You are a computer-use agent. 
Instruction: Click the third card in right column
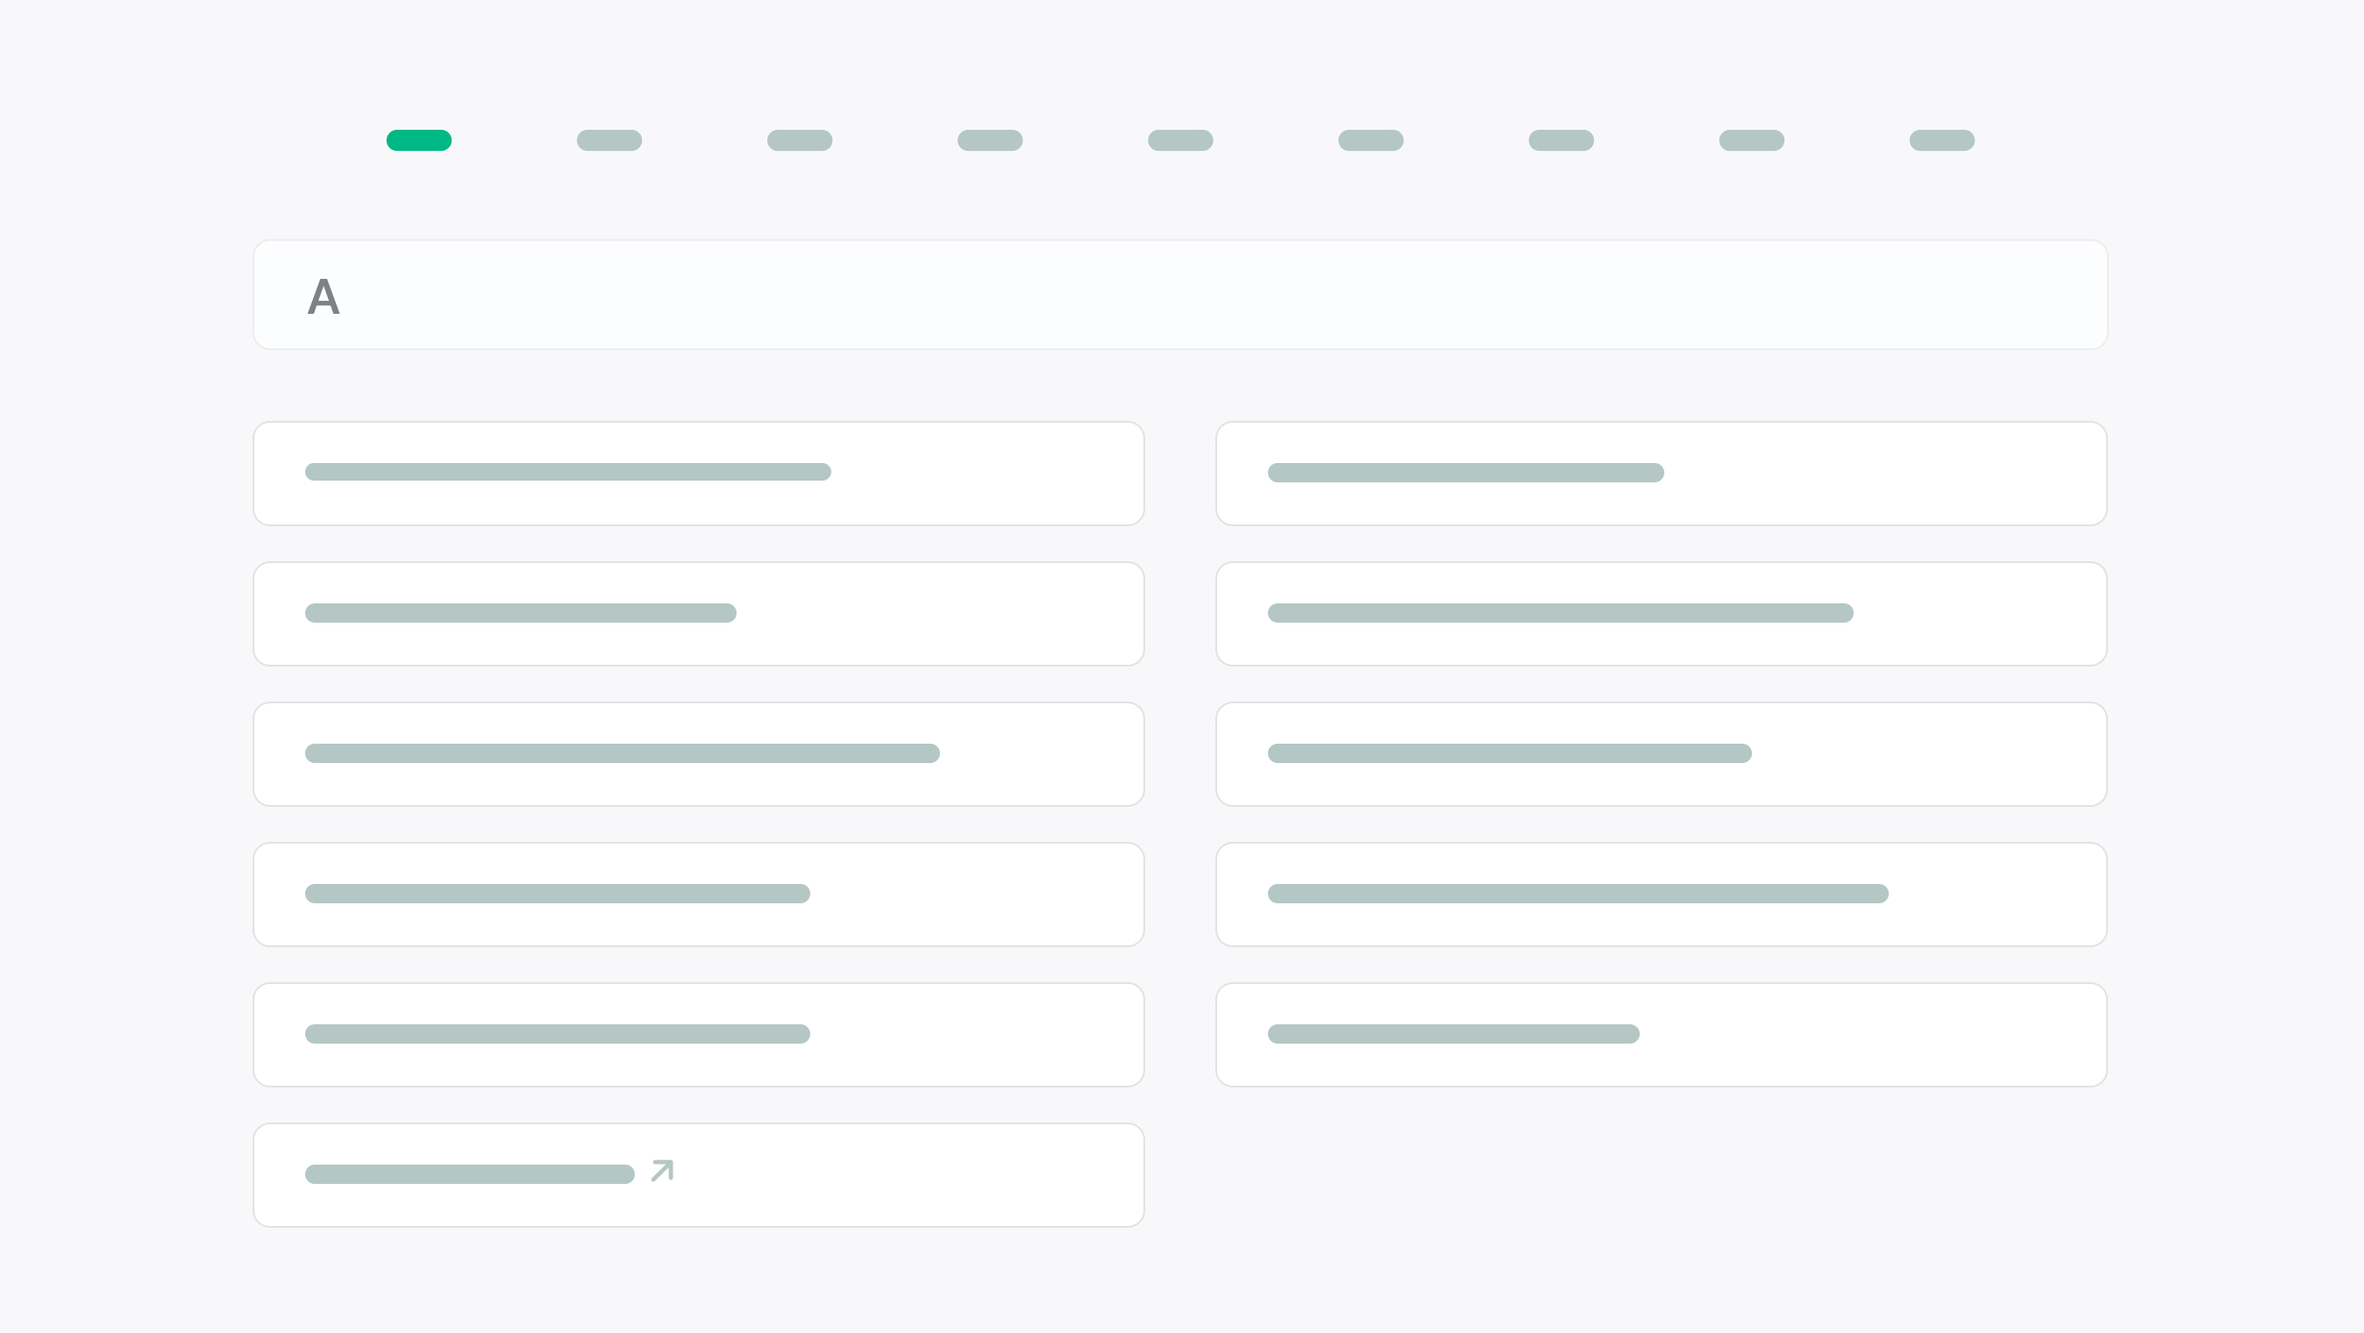click(x=1661, y=753)
